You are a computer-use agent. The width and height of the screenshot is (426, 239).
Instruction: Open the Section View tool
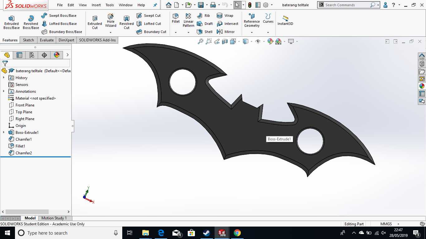225,41
